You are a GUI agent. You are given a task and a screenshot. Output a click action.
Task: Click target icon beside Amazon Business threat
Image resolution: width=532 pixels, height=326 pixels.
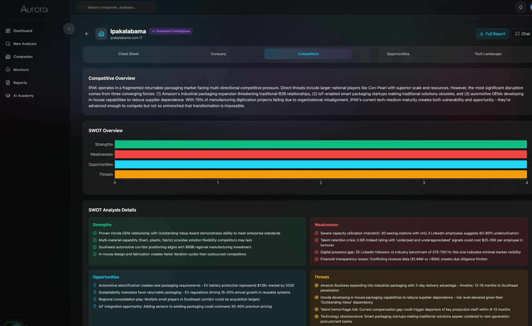316,285
